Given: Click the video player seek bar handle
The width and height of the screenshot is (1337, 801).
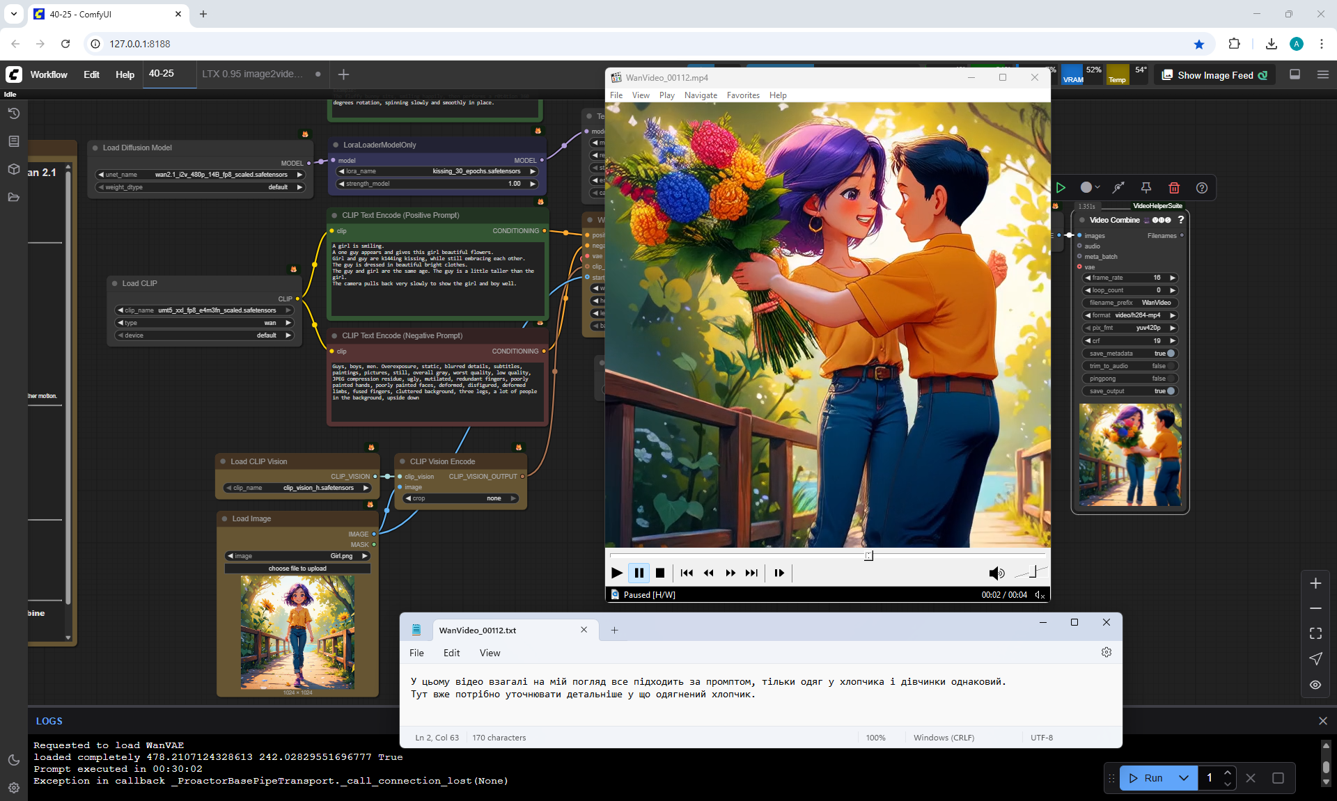Looking at the screenshot, I should (x=868, y=555).
